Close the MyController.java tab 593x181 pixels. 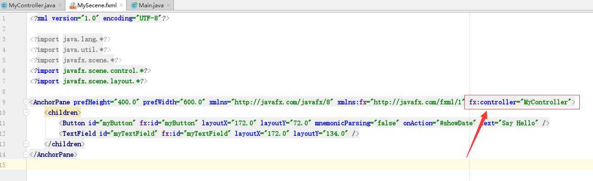(60, 5)
